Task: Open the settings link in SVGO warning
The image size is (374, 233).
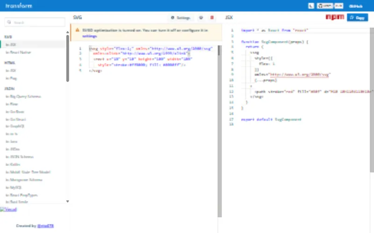Action: click(x=89, y=36)
